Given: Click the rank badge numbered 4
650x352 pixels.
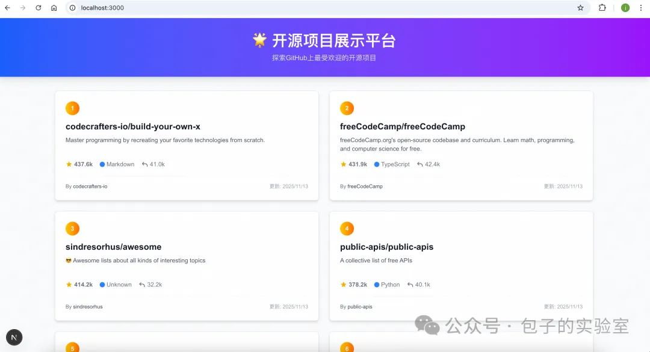Looking at the screenshot, I should (347, 229).
